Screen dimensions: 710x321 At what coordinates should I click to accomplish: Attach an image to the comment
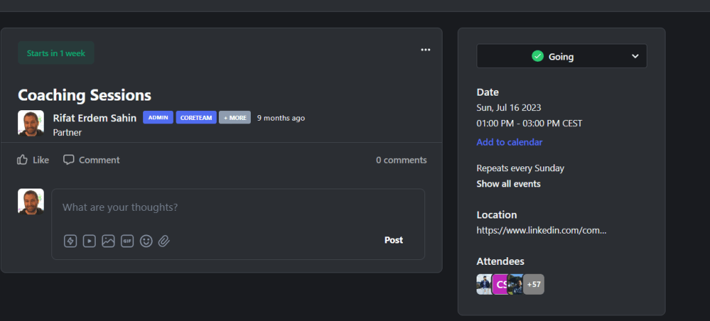pos(108,241)
